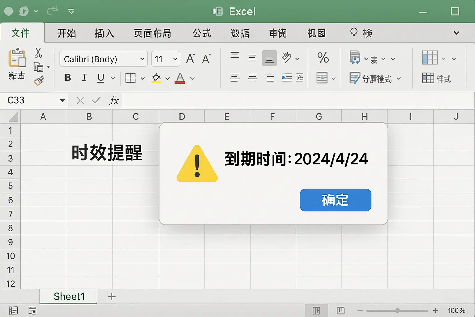This screenshot has width=475, height=317.
Task: Click the Format Painter brush icon
Action: point(39,81)
